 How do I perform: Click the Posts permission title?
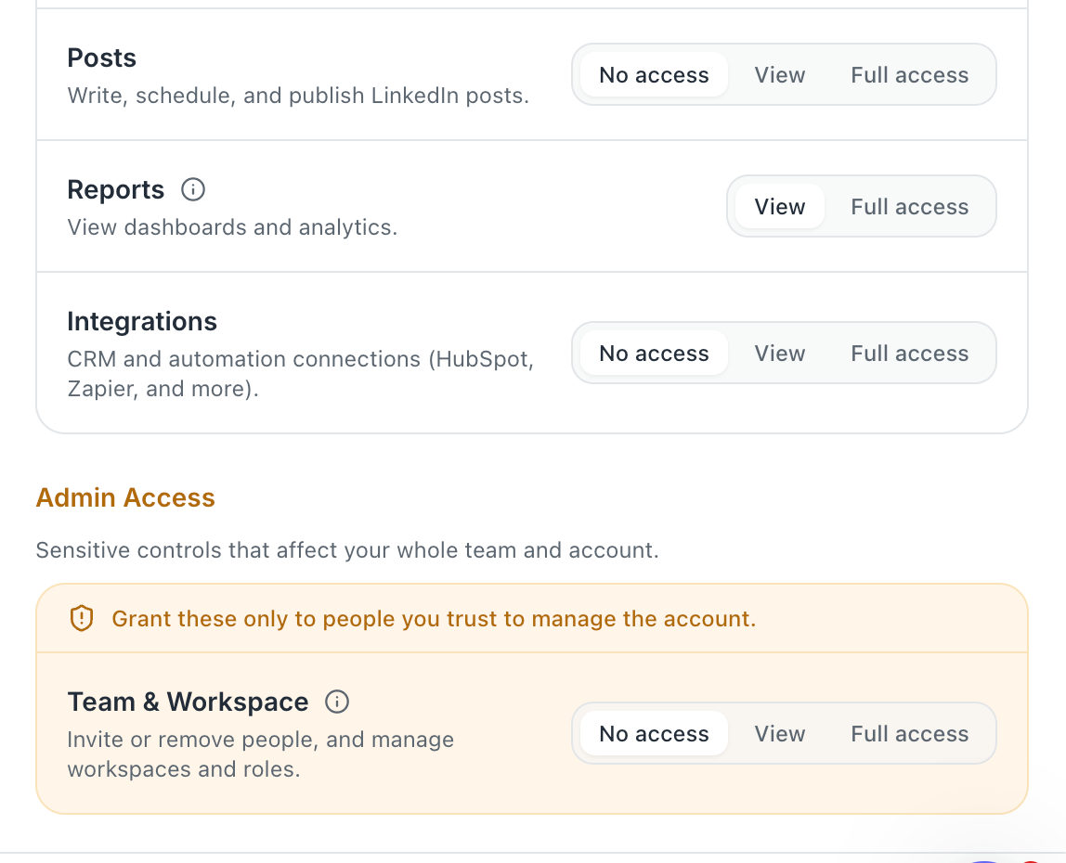click(102, 58)
